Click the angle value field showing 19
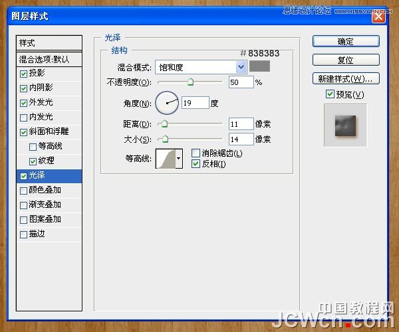This screenshot has height=332, width=399. point(196,103)
